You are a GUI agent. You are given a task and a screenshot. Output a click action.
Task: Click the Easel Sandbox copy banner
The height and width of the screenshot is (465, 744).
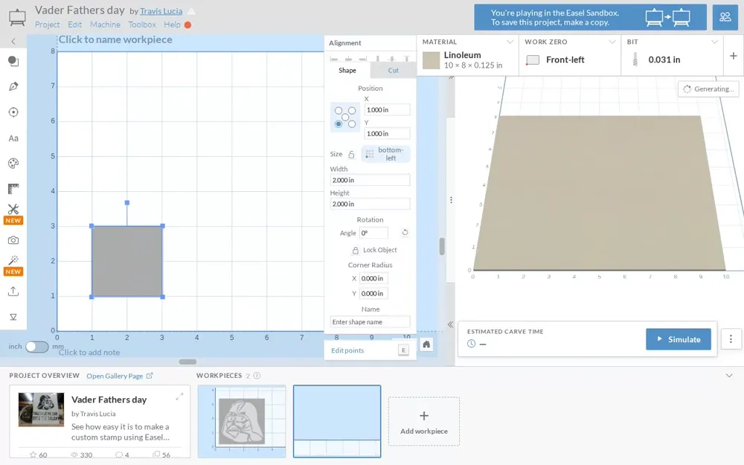click(590, 18)
